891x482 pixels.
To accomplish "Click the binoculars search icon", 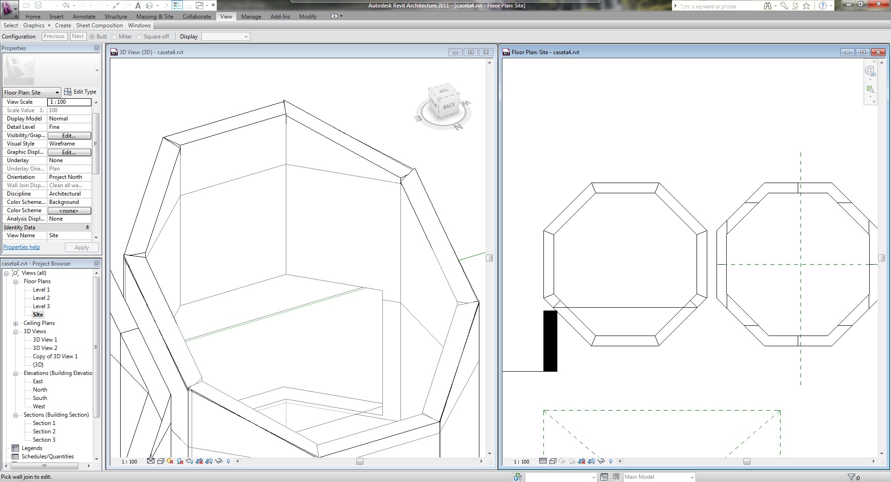I will (767, 6).
